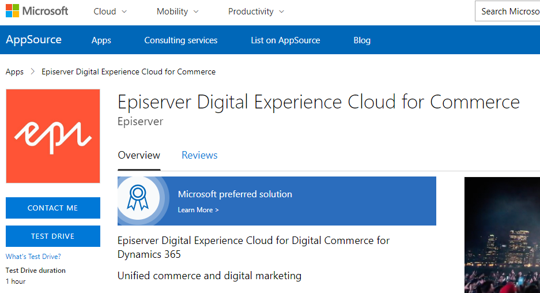Go to List on AppSource
Viewport: 540px width, 293px height.
click(285, 40)
